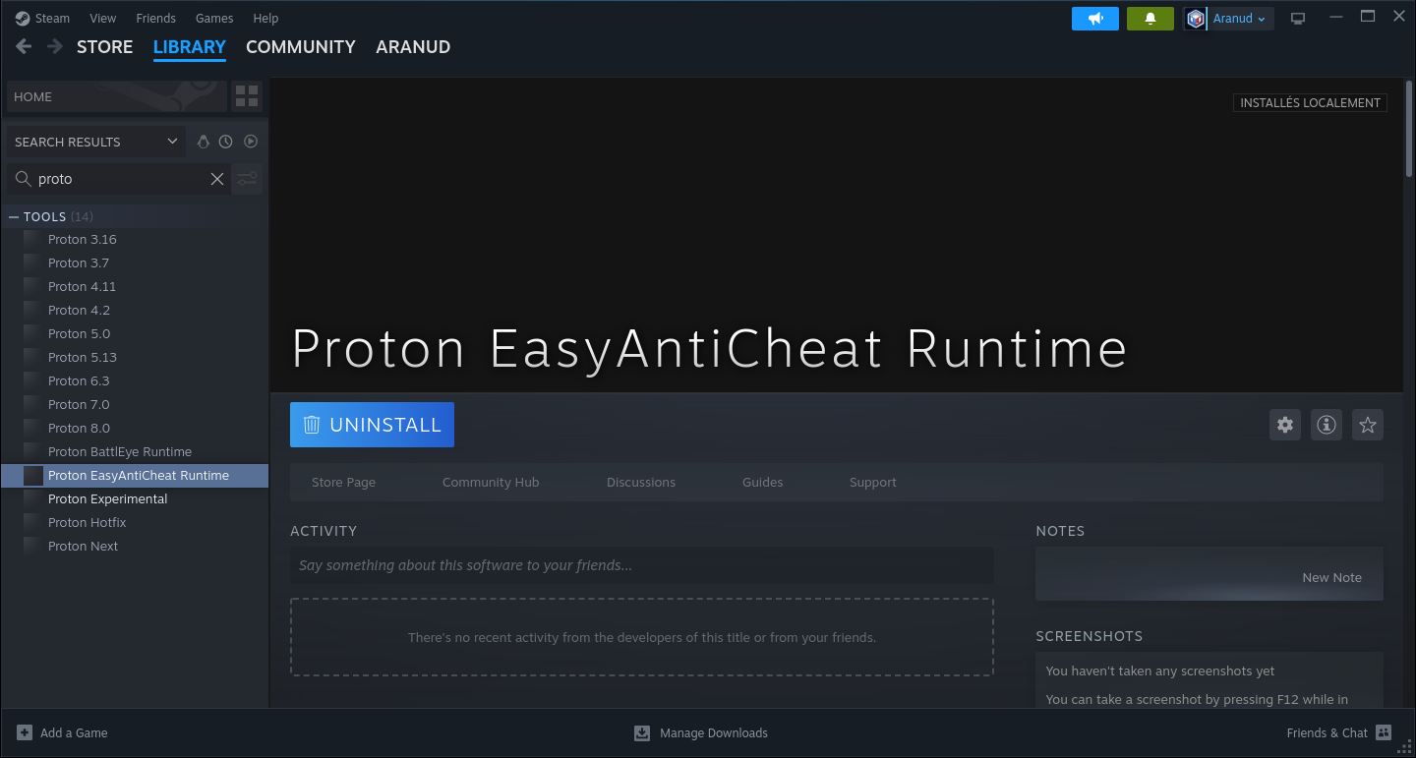Image resolution: width=1416 pixels, height=758 pixels.
Task: Open the Discussions link
Action: coord(641,482)
